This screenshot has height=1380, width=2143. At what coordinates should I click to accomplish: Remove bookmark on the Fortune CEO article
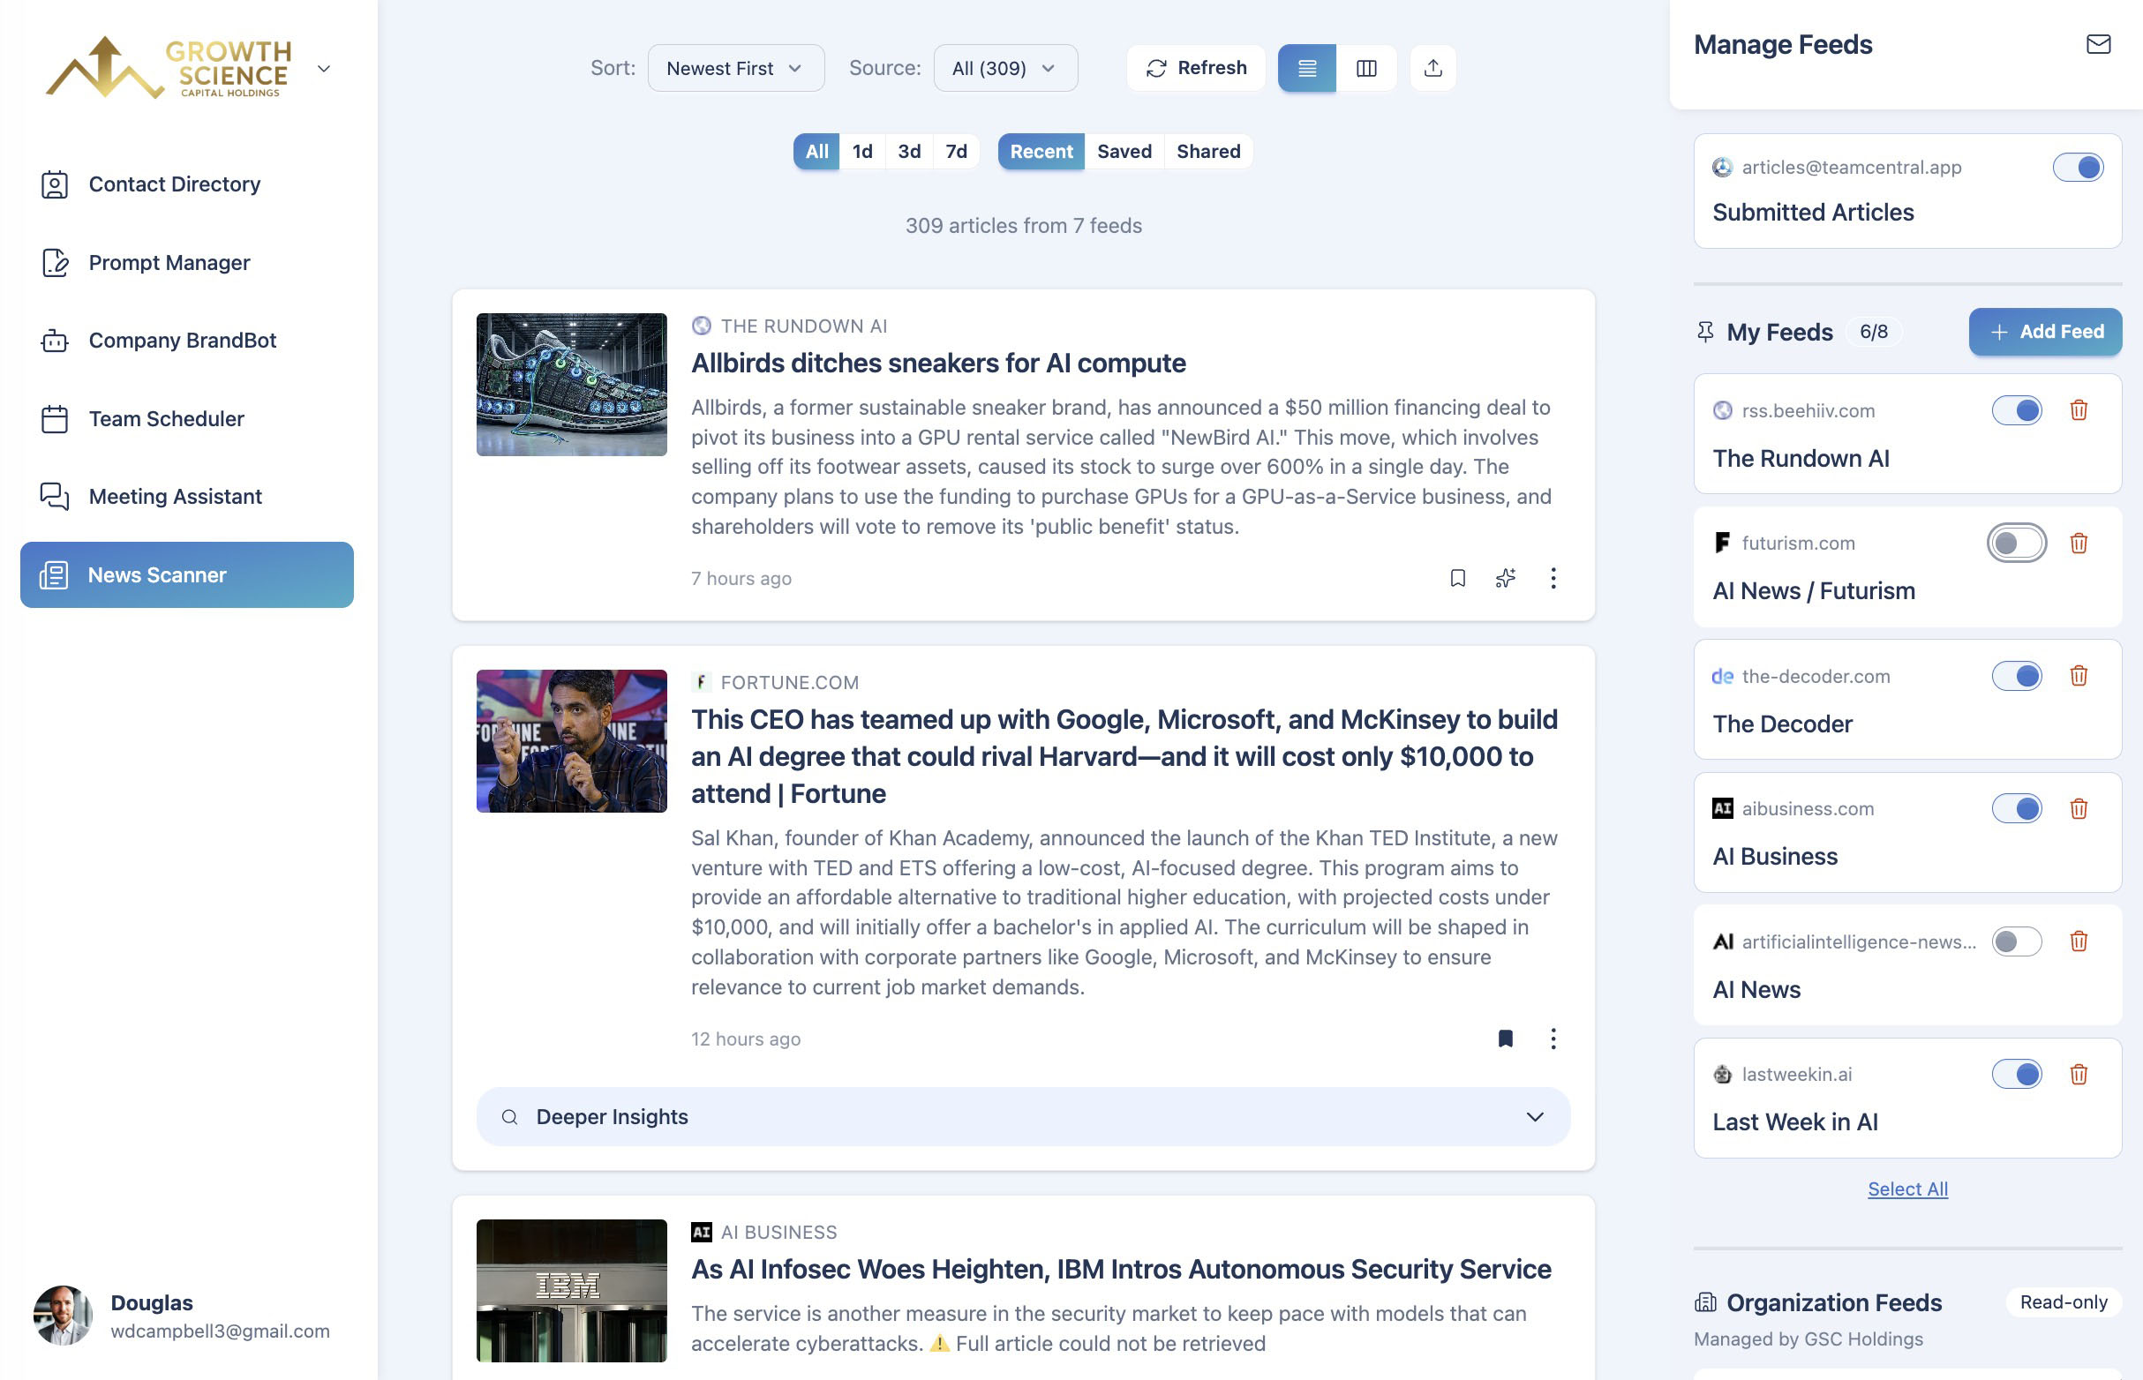point(1505,1039)
